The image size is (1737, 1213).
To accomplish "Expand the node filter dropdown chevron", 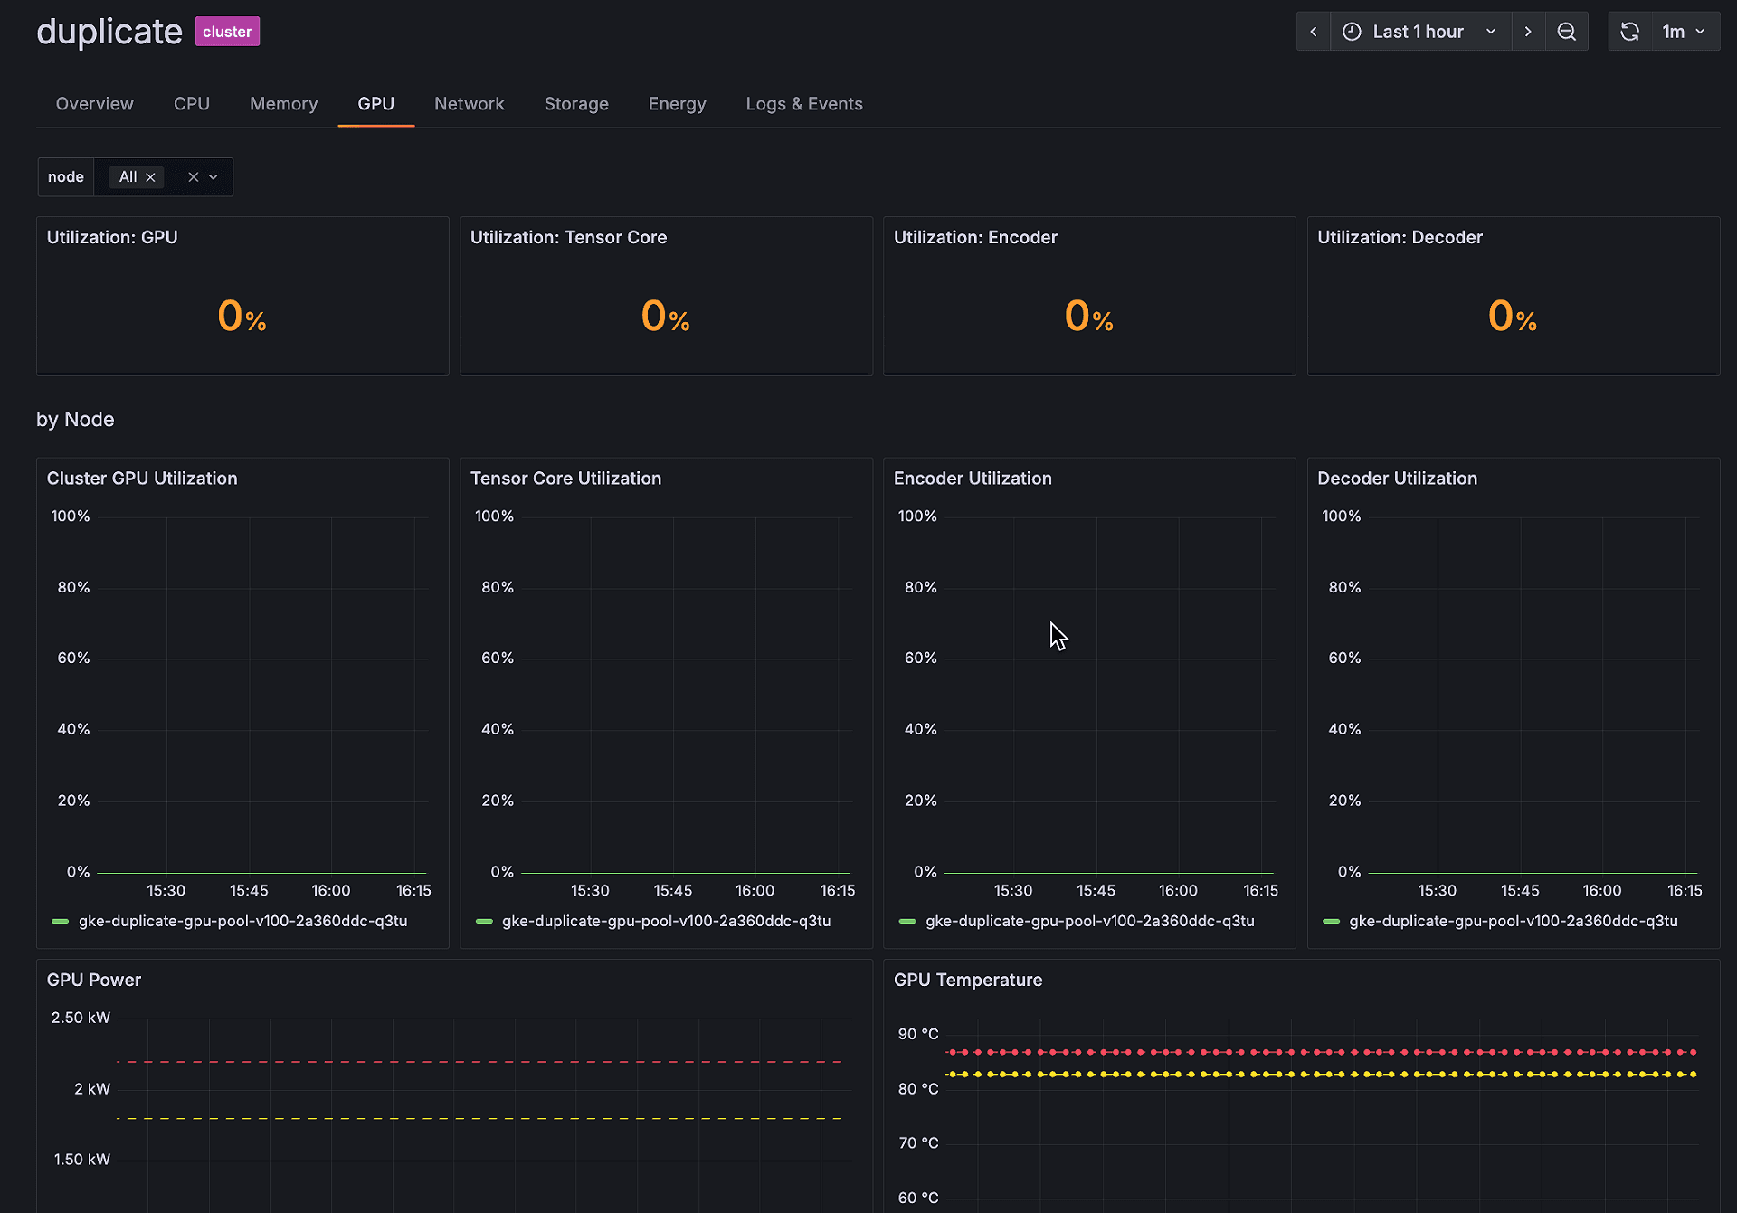I will tap(214, 176).
